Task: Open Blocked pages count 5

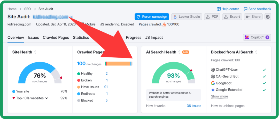Action: pos(107,100)
